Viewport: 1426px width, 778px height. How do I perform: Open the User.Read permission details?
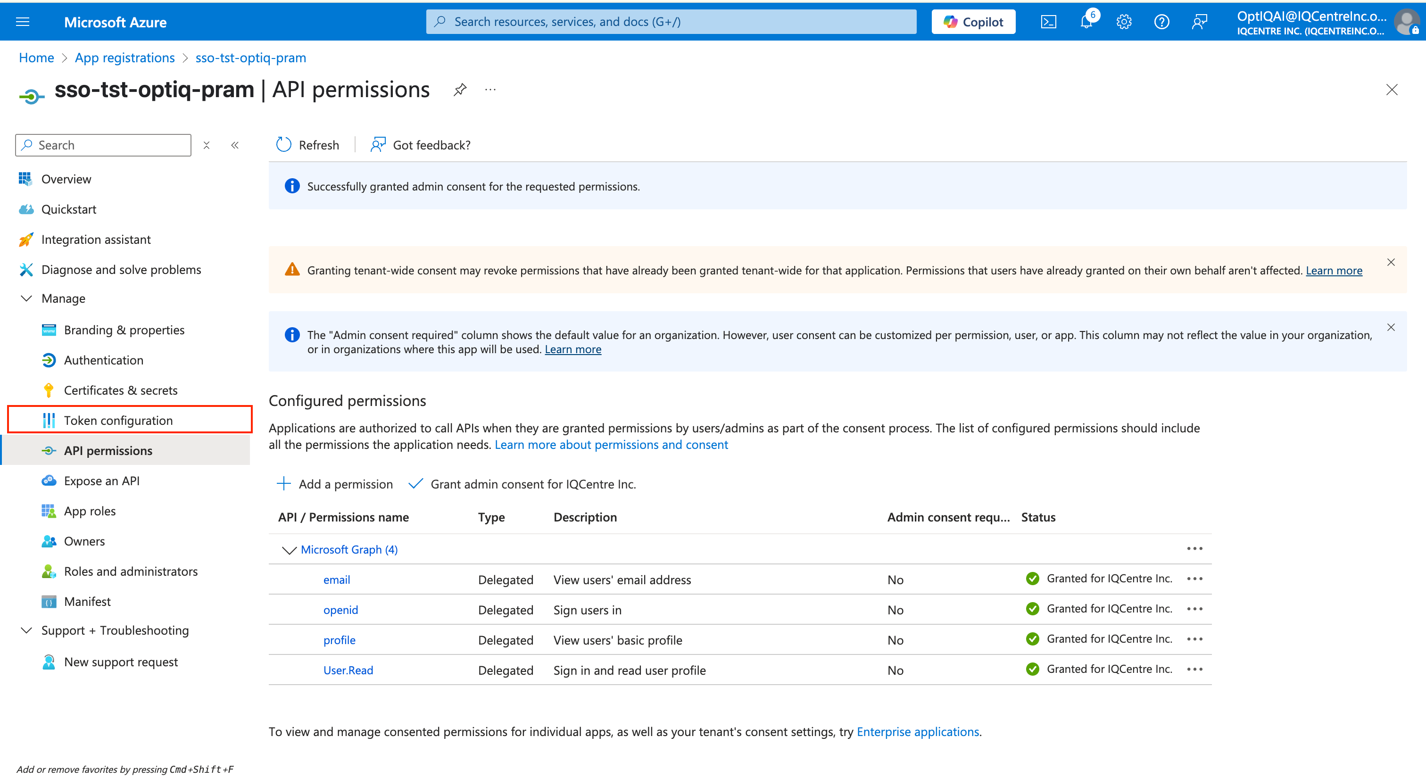pyautogui.click(x=348, y=670)
